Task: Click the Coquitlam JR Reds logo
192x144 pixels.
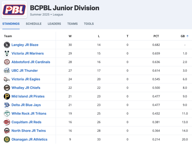Action: click(x=7, y=122)
